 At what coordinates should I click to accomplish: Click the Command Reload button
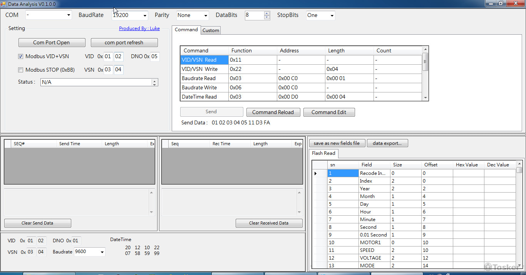[273, 112]
